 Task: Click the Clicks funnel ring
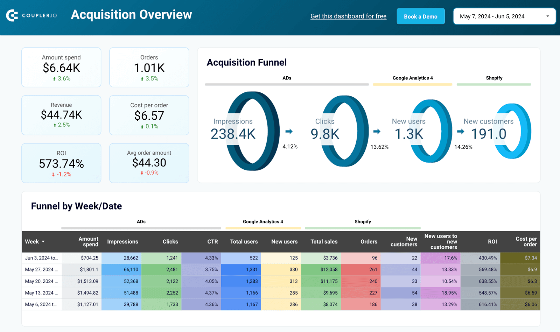click(x=344, y=131)
